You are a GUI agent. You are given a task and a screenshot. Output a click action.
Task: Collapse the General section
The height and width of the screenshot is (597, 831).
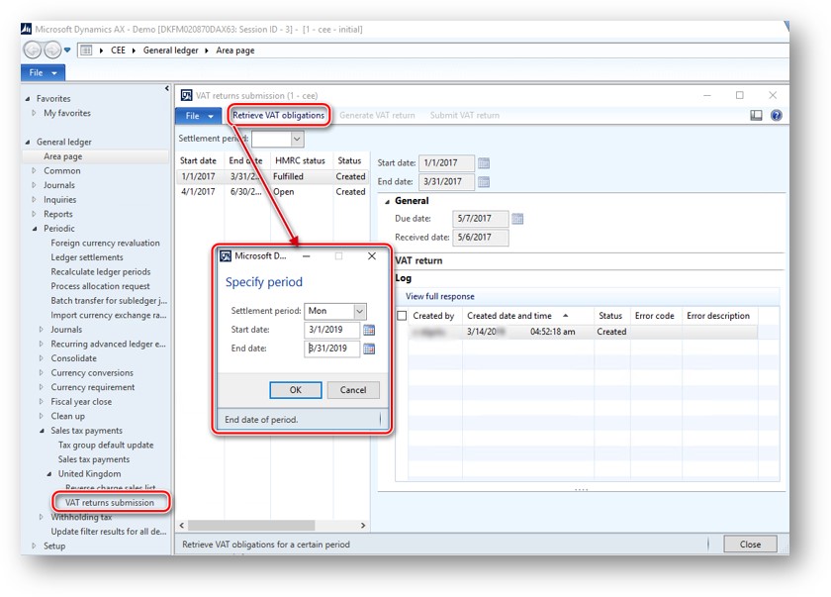(388, 201)
